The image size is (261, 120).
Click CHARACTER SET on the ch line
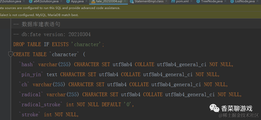click(86, 84)
